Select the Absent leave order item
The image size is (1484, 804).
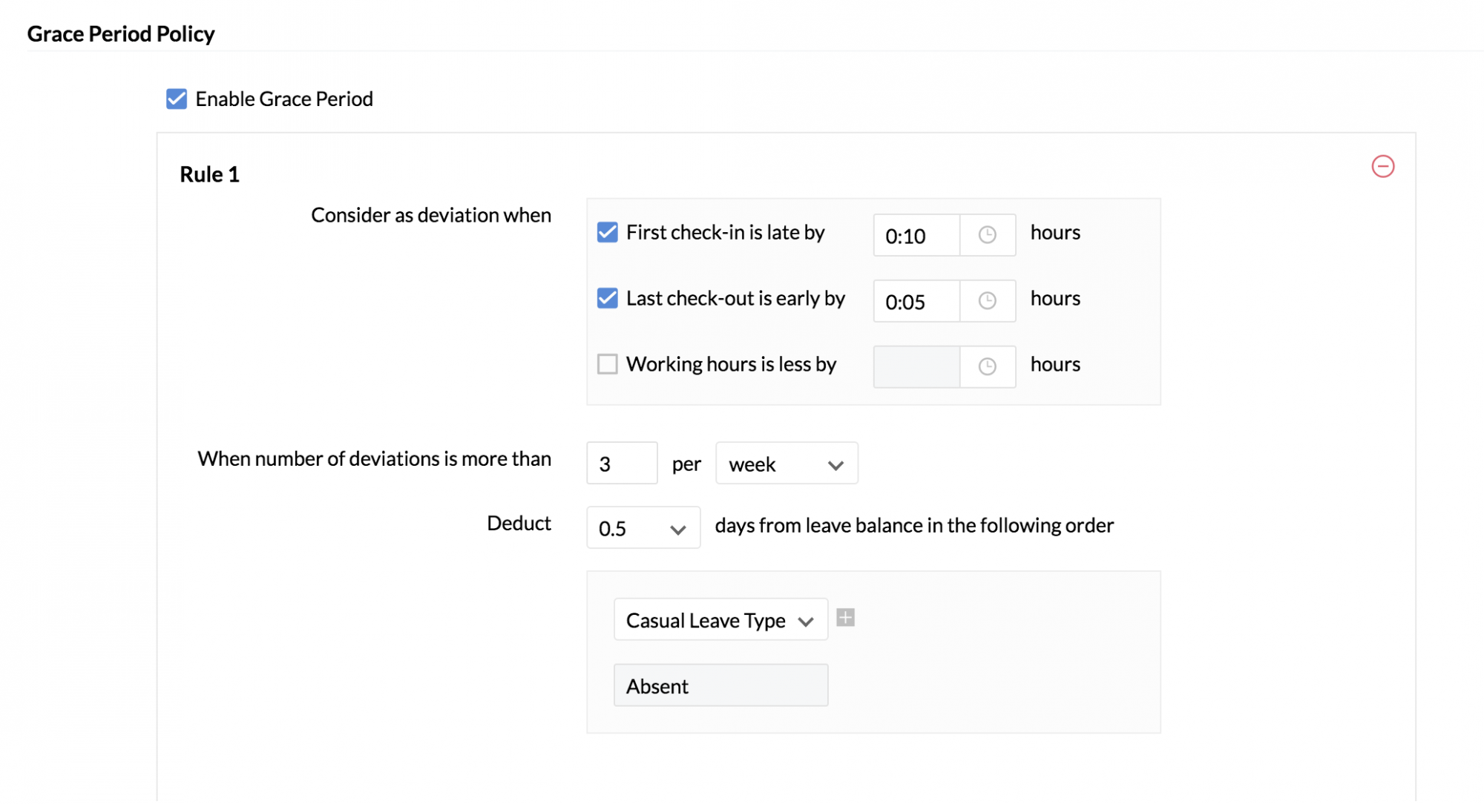pyautogui.click(x=720, y=685)
